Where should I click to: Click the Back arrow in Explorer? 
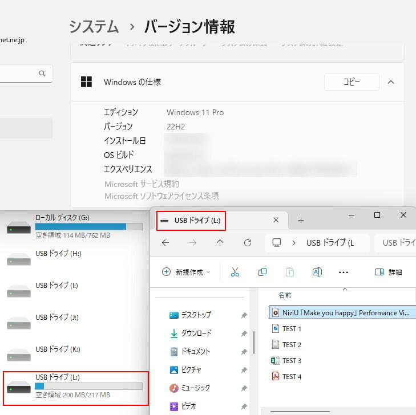pos(165,243)
